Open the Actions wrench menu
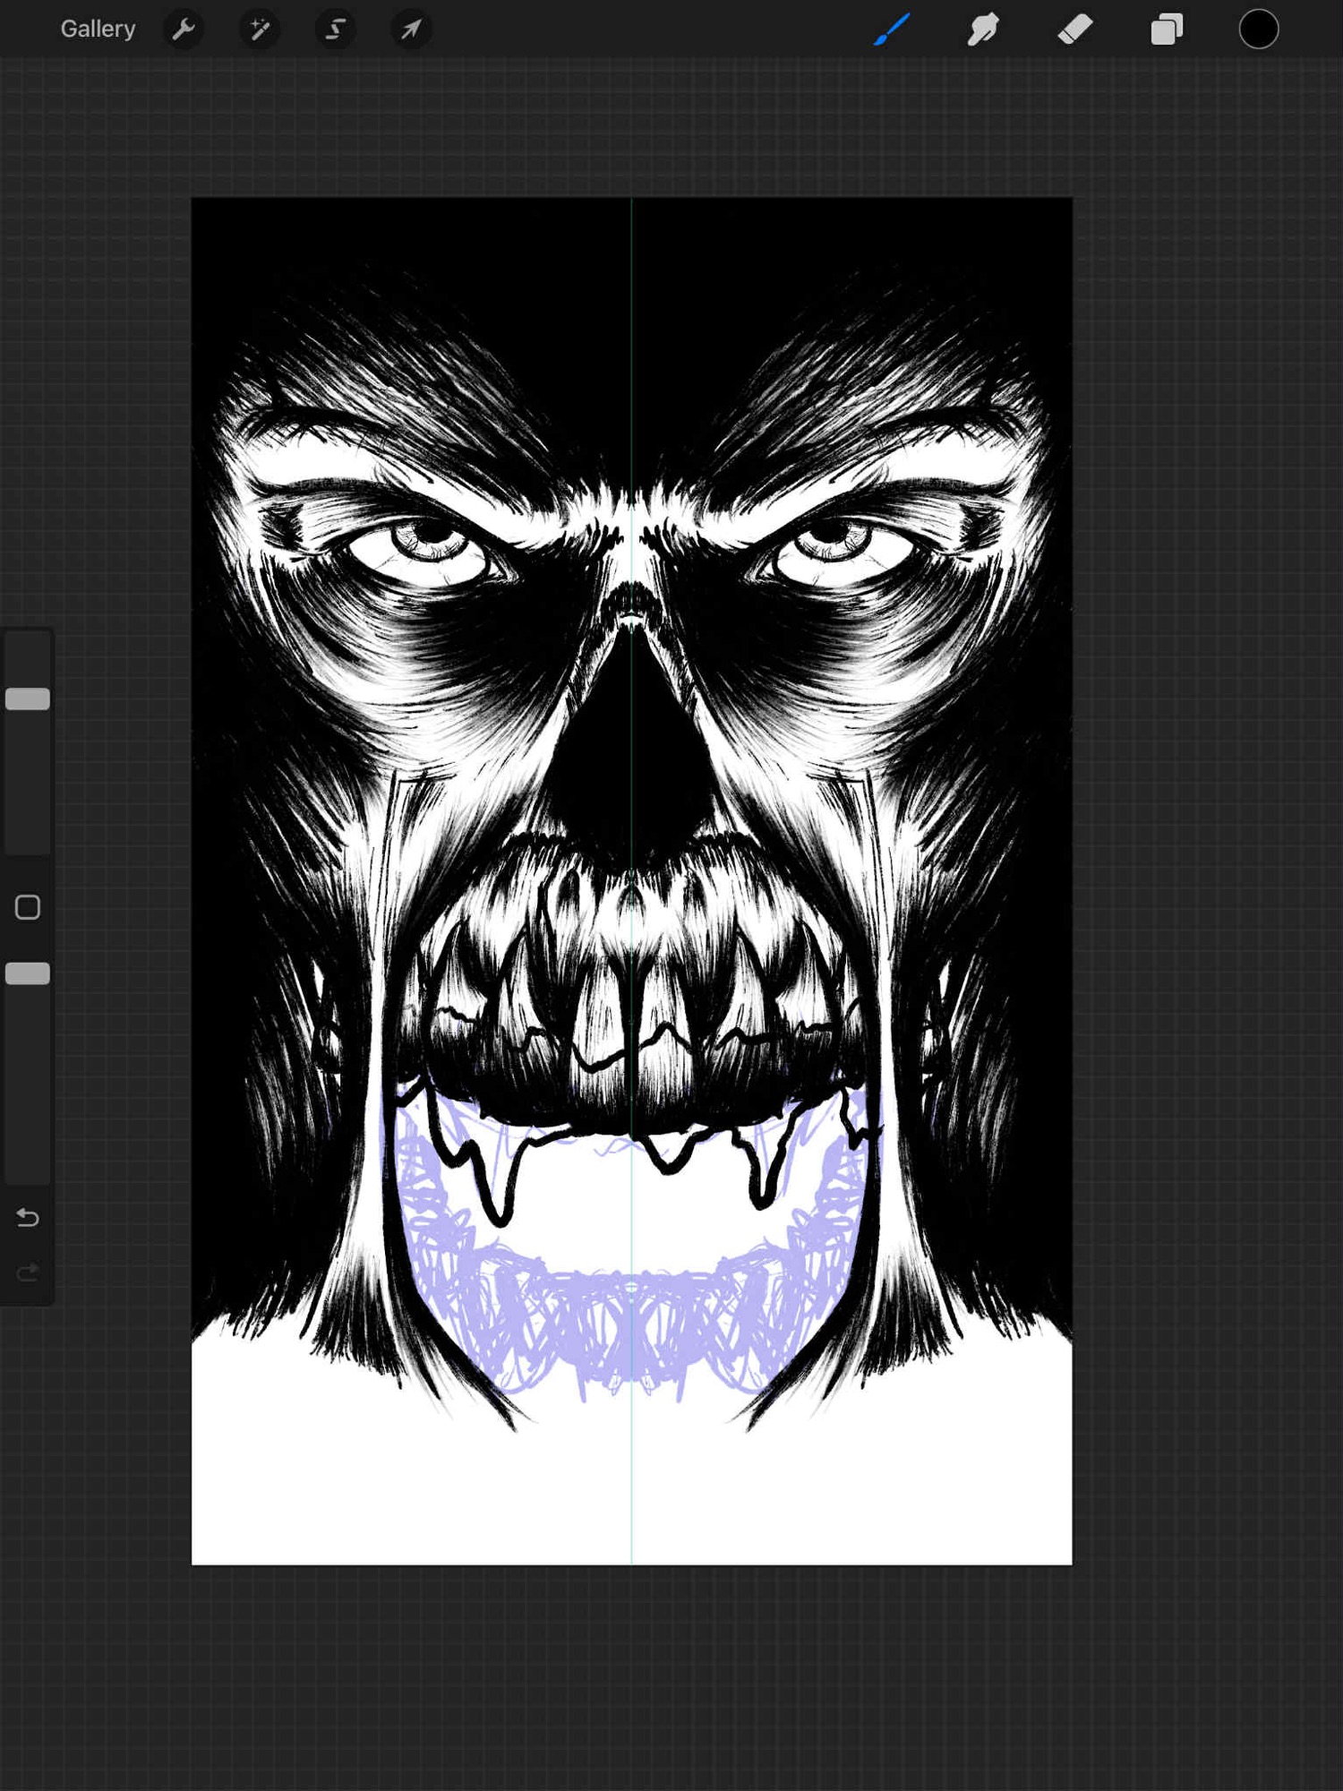 tap(184, 30)
